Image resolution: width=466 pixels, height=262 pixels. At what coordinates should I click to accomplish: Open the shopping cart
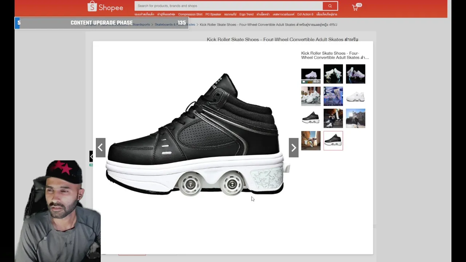point(355,7)
